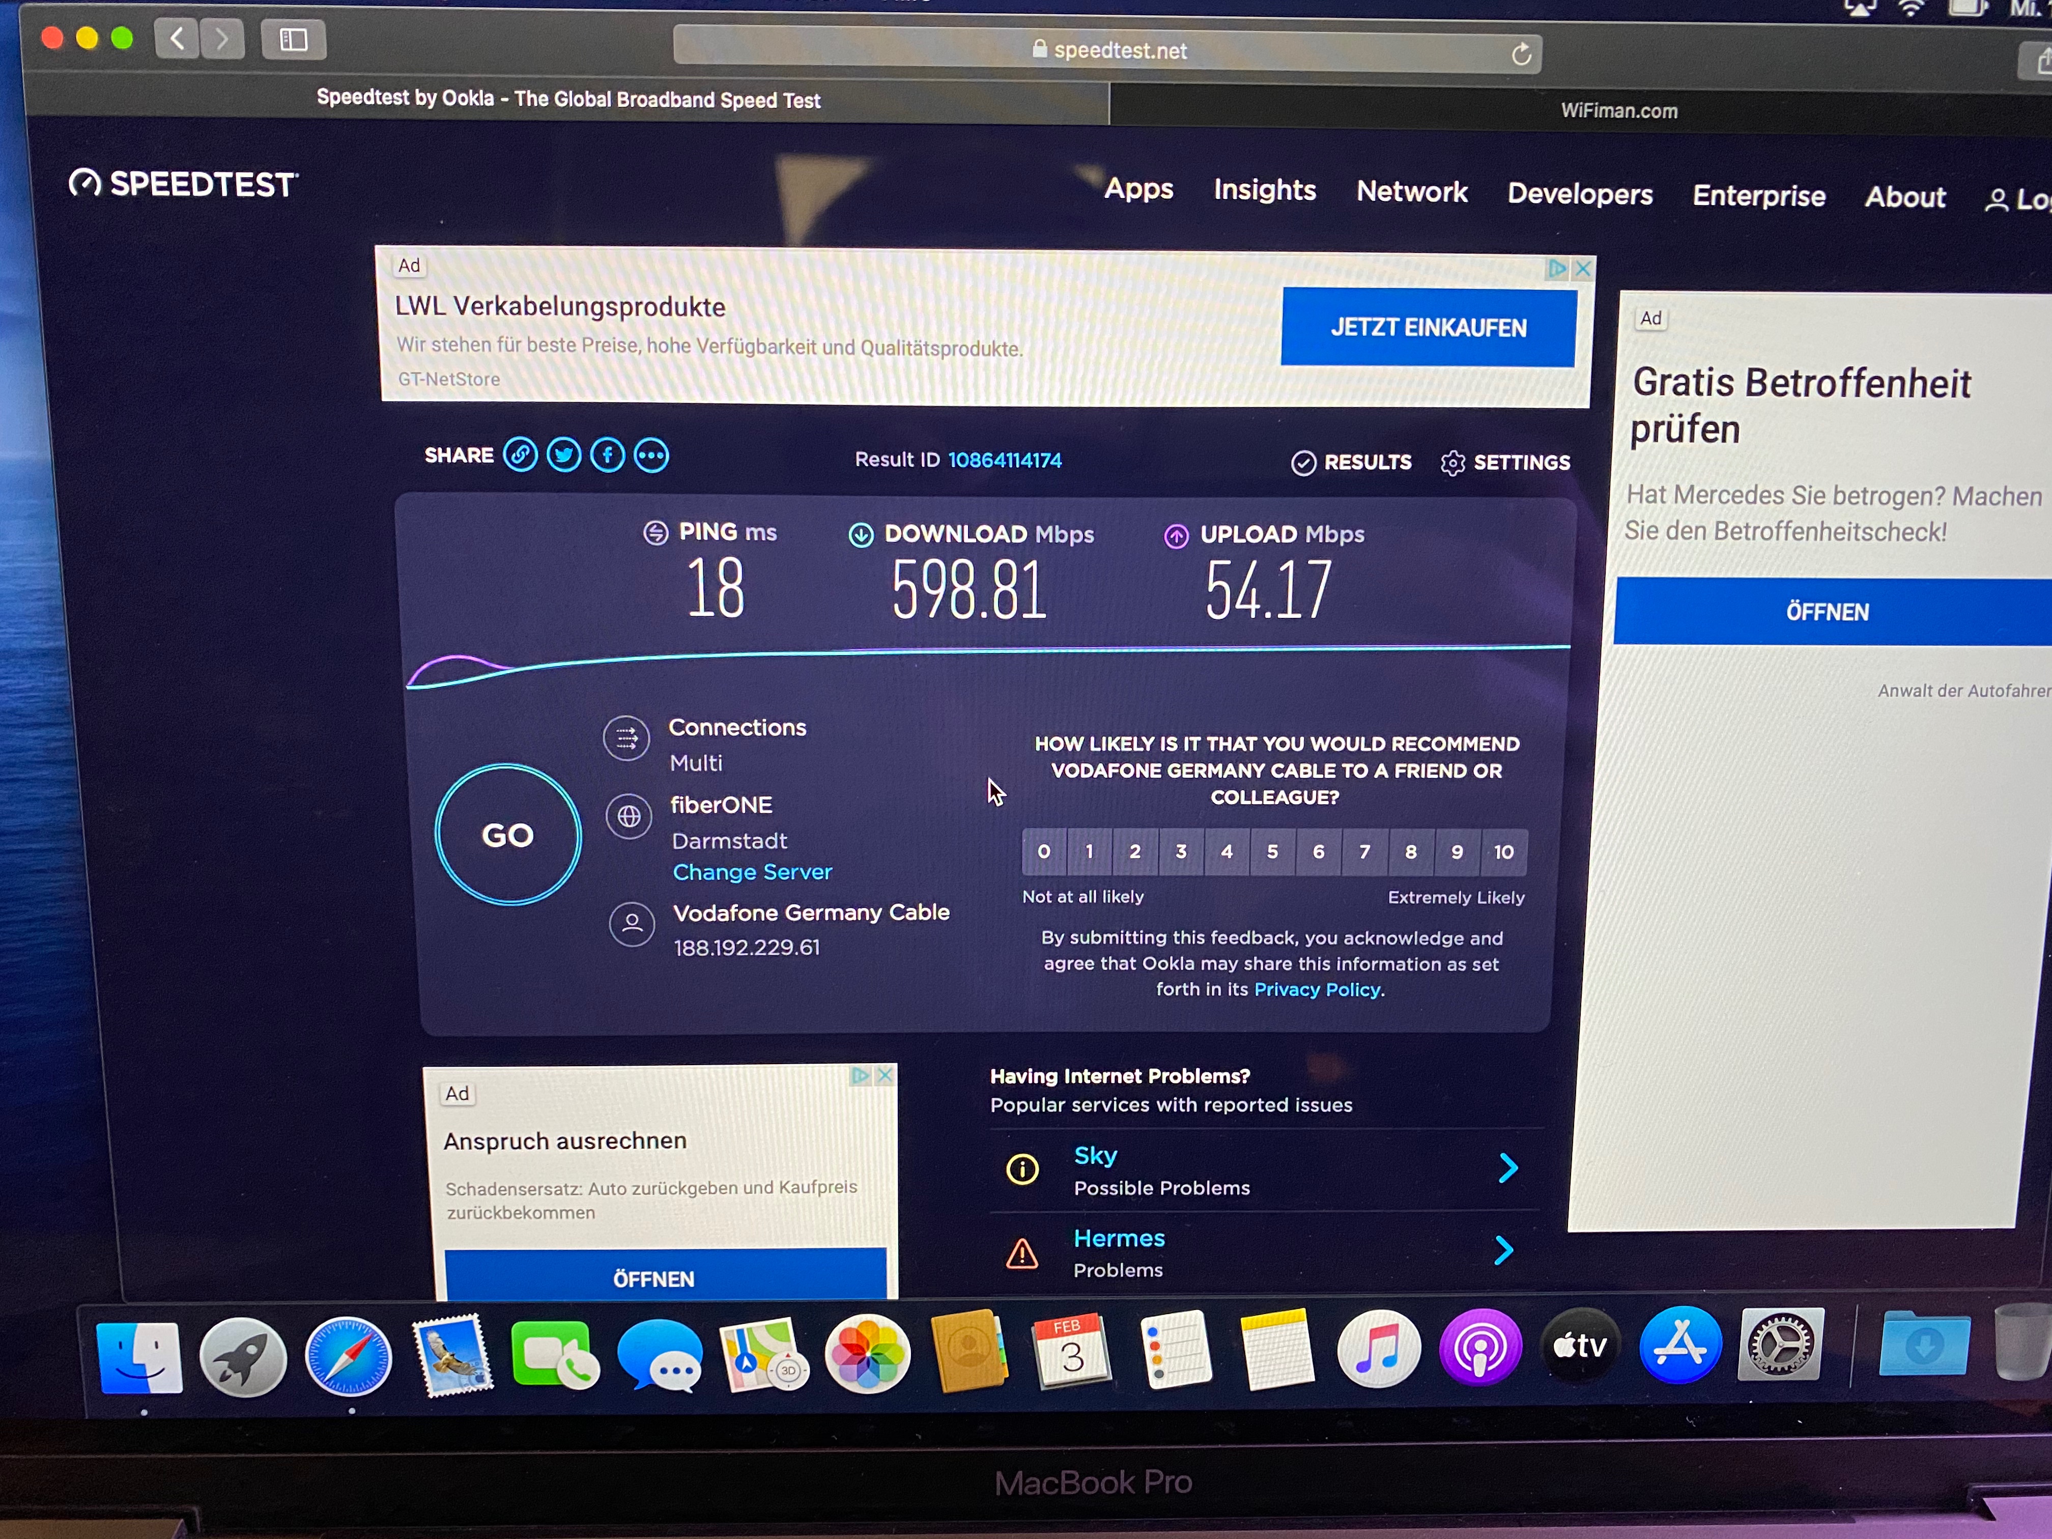Choose rating 5 on recommendation scale
Screen dimensions: 2052x1539
coord(1273,851)
